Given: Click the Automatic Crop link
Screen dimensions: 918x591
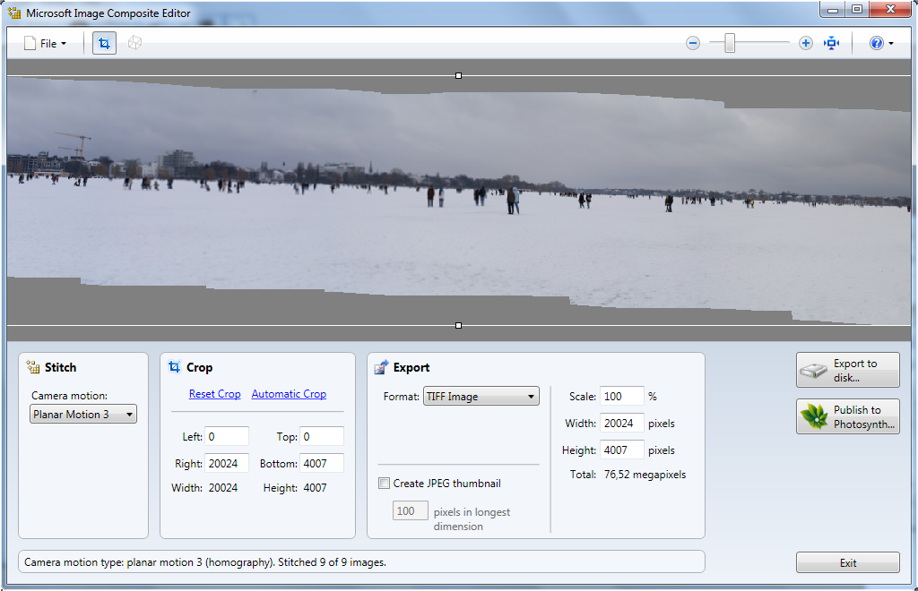Looking at the screenshot, I should 289,394.
